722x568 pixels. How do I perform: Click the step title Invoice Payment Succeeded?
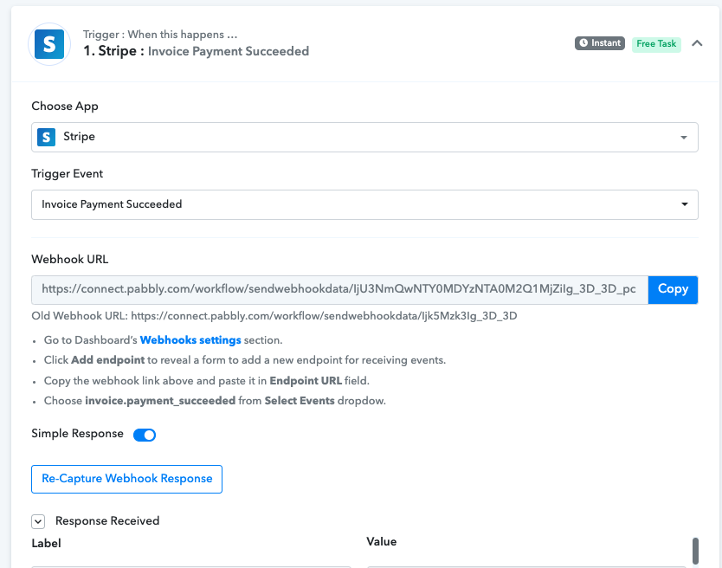click(229, 51)
